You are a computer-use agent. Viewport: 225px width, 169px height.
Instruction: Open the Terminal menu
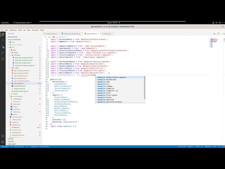[x=35, y=30]
